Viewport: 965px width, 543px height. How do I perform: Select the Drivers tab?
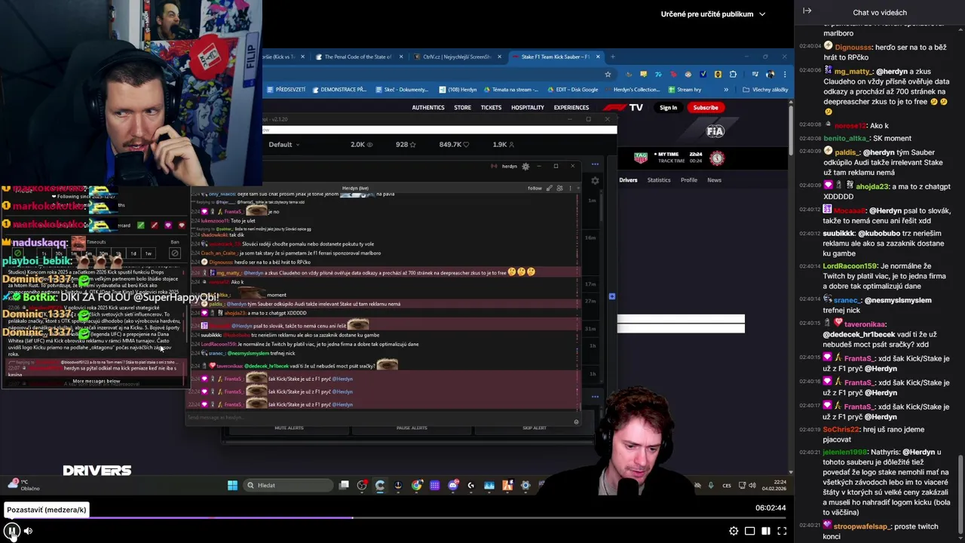(628, 180)
